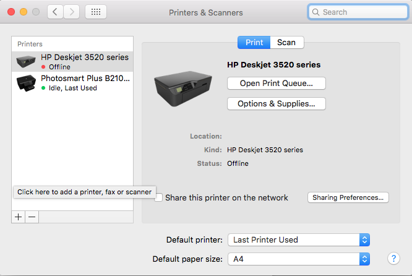
Task: Click the Sharing Preferences button
Action: pyautogui.click(x=348, y=197)
